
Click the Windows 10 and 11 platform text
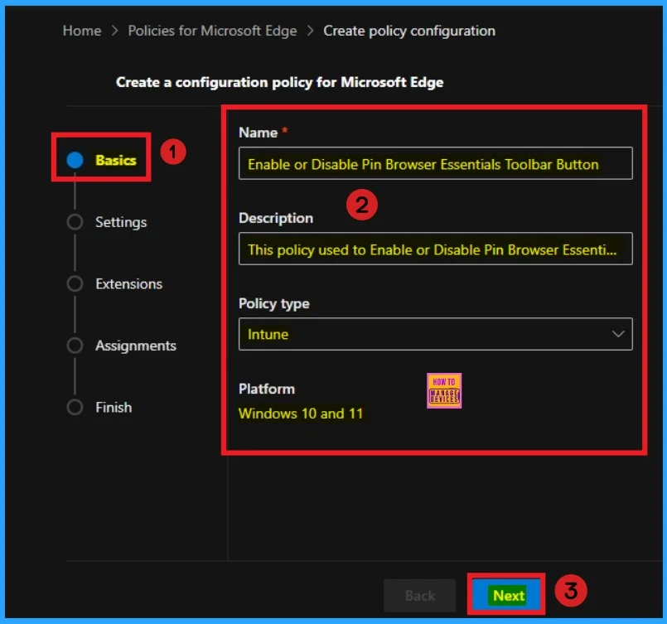[301, 414]
